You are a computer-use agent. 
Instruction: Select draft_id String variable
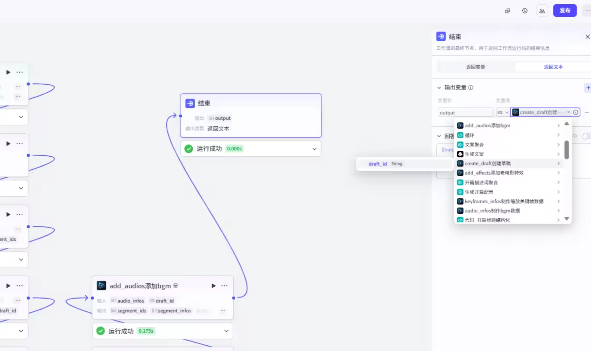[x=378, y=164]
